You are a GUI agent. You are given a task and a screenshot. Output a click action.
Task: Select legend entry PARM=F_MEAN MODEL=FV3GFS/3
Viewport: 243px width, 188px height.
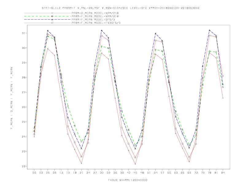[x=96, y=23]
